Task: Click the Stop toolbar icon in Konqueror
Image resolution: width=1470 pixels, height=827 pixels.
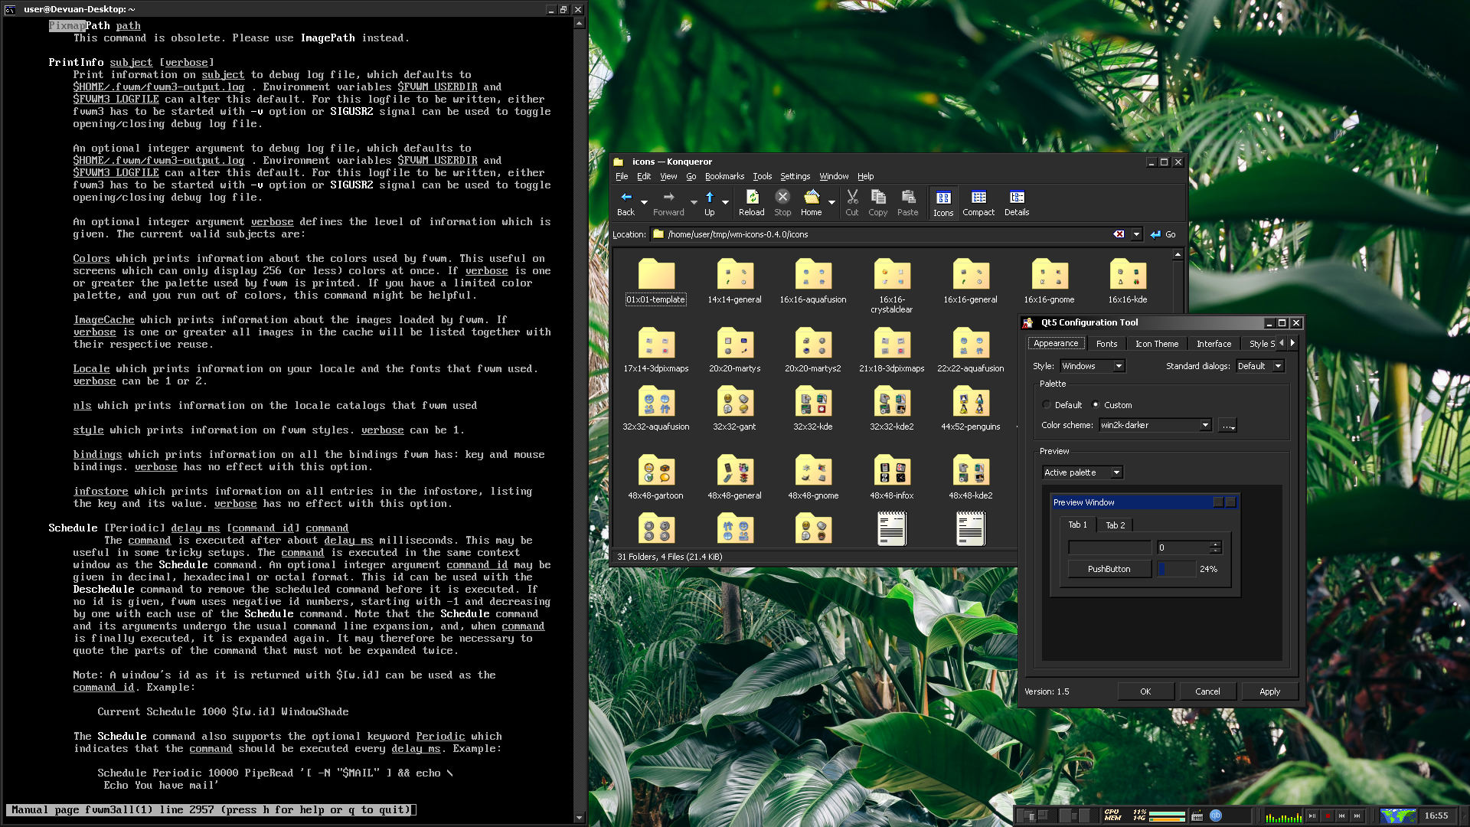Action: [x=782, y=203]
